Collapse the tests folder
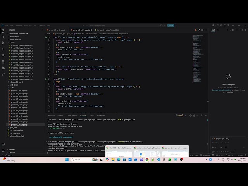This screenshot has width=248, height=186. click(x=12, y=88)
